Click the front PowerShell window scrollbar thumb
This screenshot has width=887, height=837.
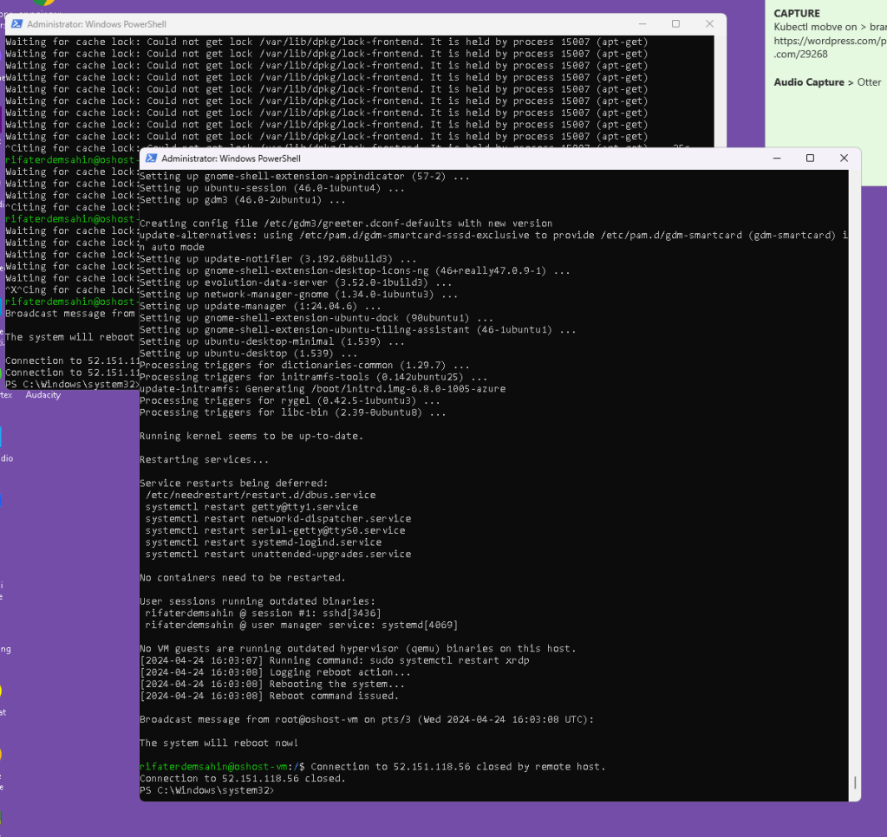point(855,782)
